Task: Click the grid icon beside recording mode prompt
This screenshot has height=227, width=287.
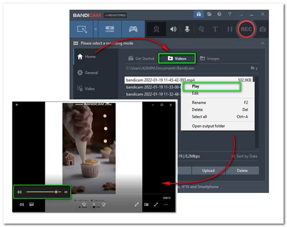Action: pos(76,43)
